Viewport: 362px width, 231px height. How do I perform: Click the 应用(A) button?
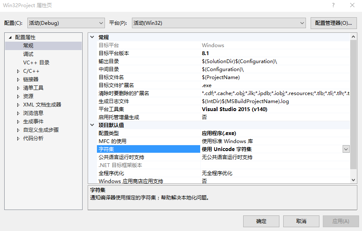(x=341, y=221)
